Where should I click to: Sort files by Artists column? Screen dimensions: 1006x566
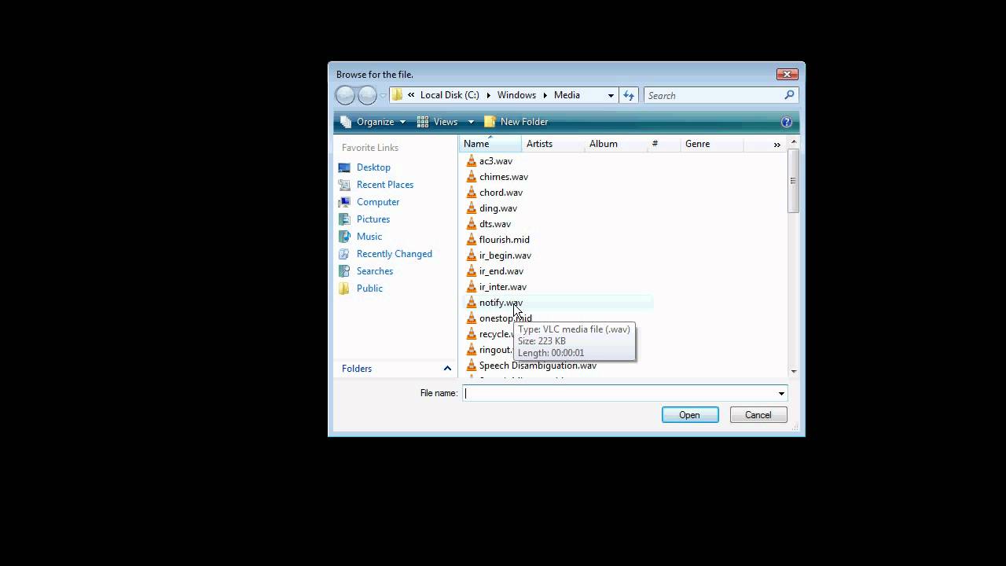click(553, 144)
